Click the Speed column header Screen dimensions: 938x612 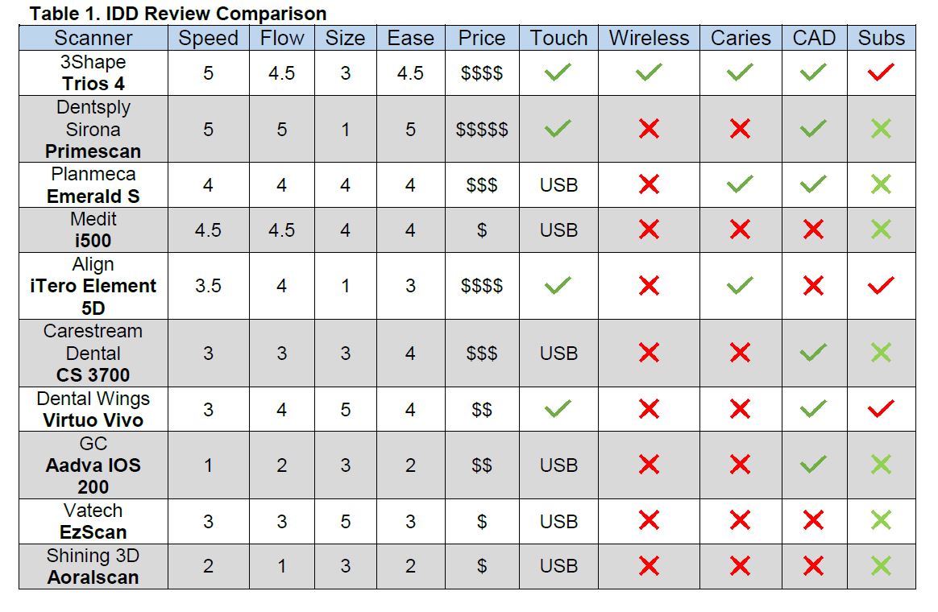(208, 38)
